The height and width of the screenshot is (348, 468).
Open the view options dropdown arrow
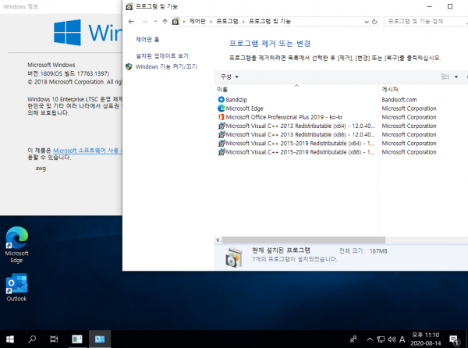[456, 76]
